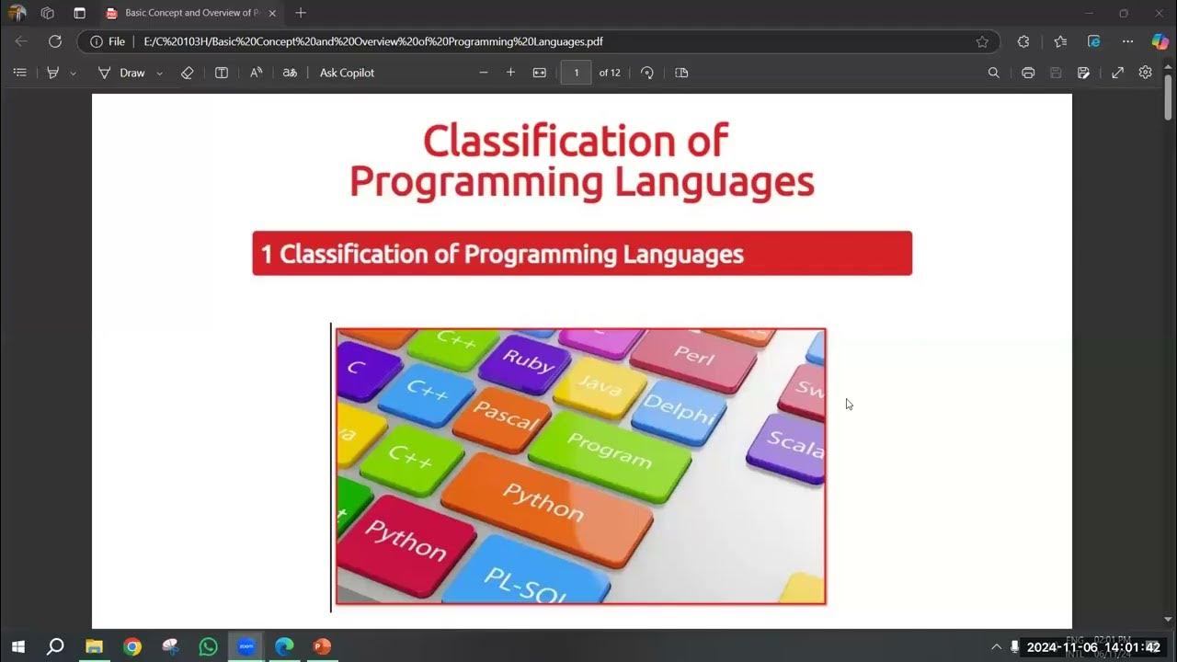The width and height of the screenshot is (1177, 662).
Task: Close the Basic Concept PDF tab
Action: [x=272, y=13]
